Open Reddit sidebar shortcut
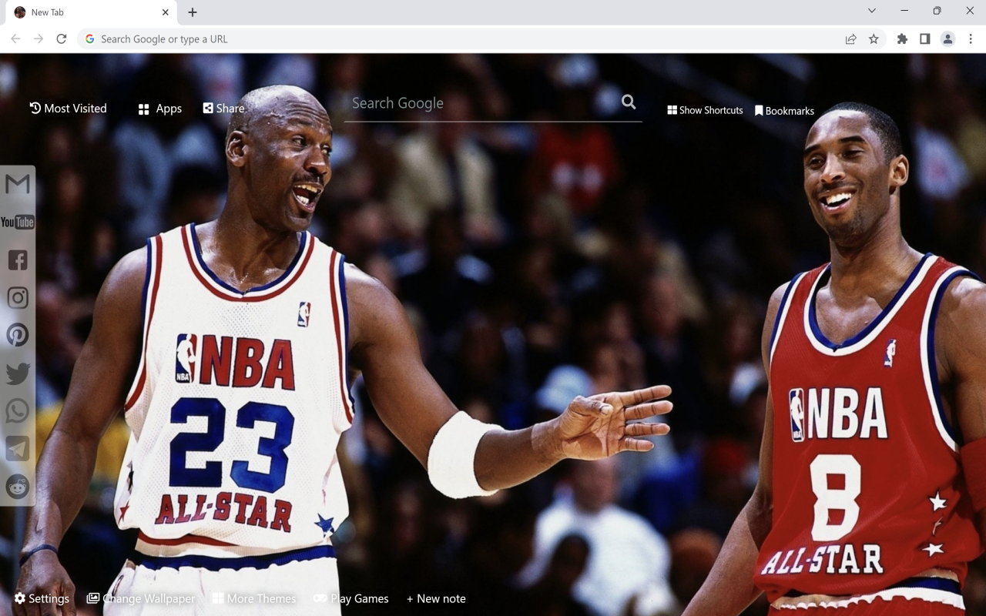Image resolution: width=986 pixels, height=616 pixels. (x=17, y=487)
